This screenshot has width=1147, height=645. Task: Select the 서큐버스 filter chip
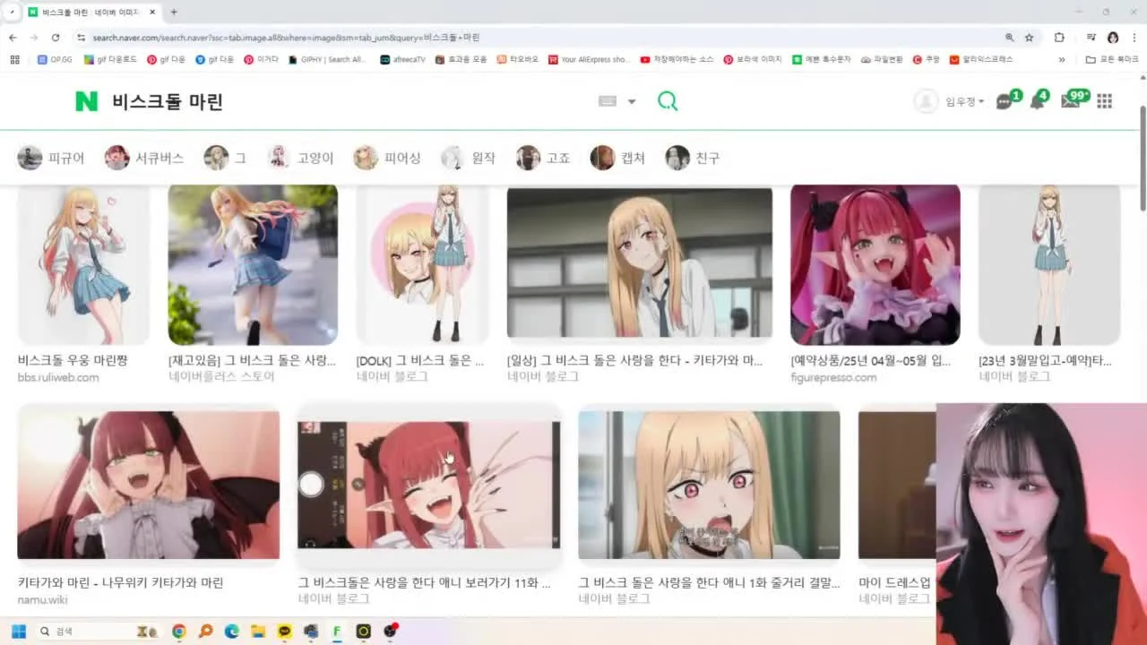tap(143, 158)
